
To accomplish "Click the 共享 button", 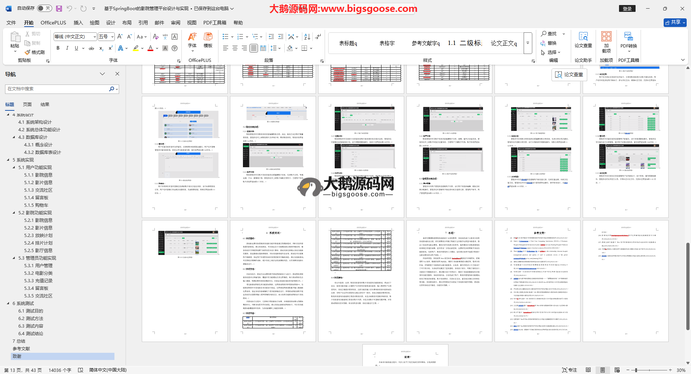I will pos(675,22).
